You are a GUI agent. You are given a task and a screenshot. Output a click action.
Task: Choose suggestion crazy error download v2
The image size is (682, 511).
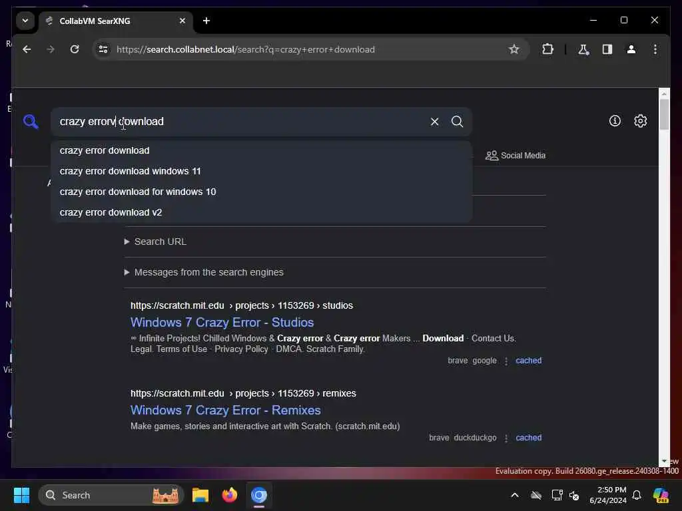tap(261, 212)
